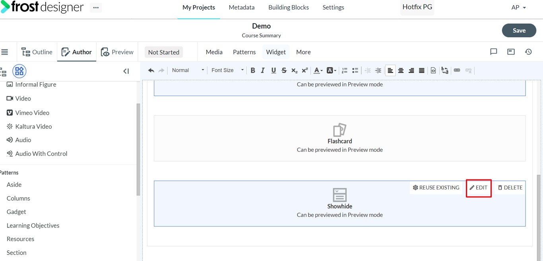Click REUSE EXISTING on the Showhide widget
The height and width of the screenshot is (261, 543).
coord(436,188)
